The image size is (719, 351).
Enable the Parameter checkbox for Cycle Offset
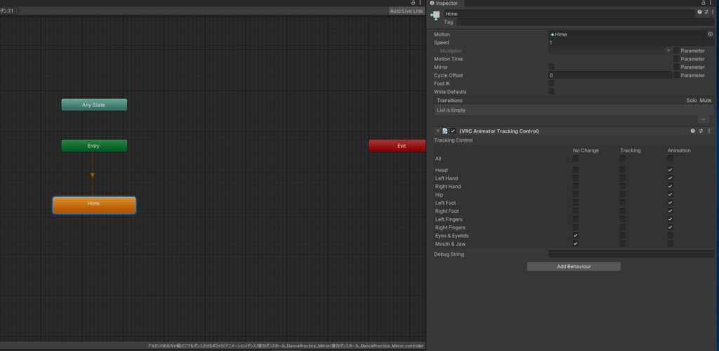[676, 75]
